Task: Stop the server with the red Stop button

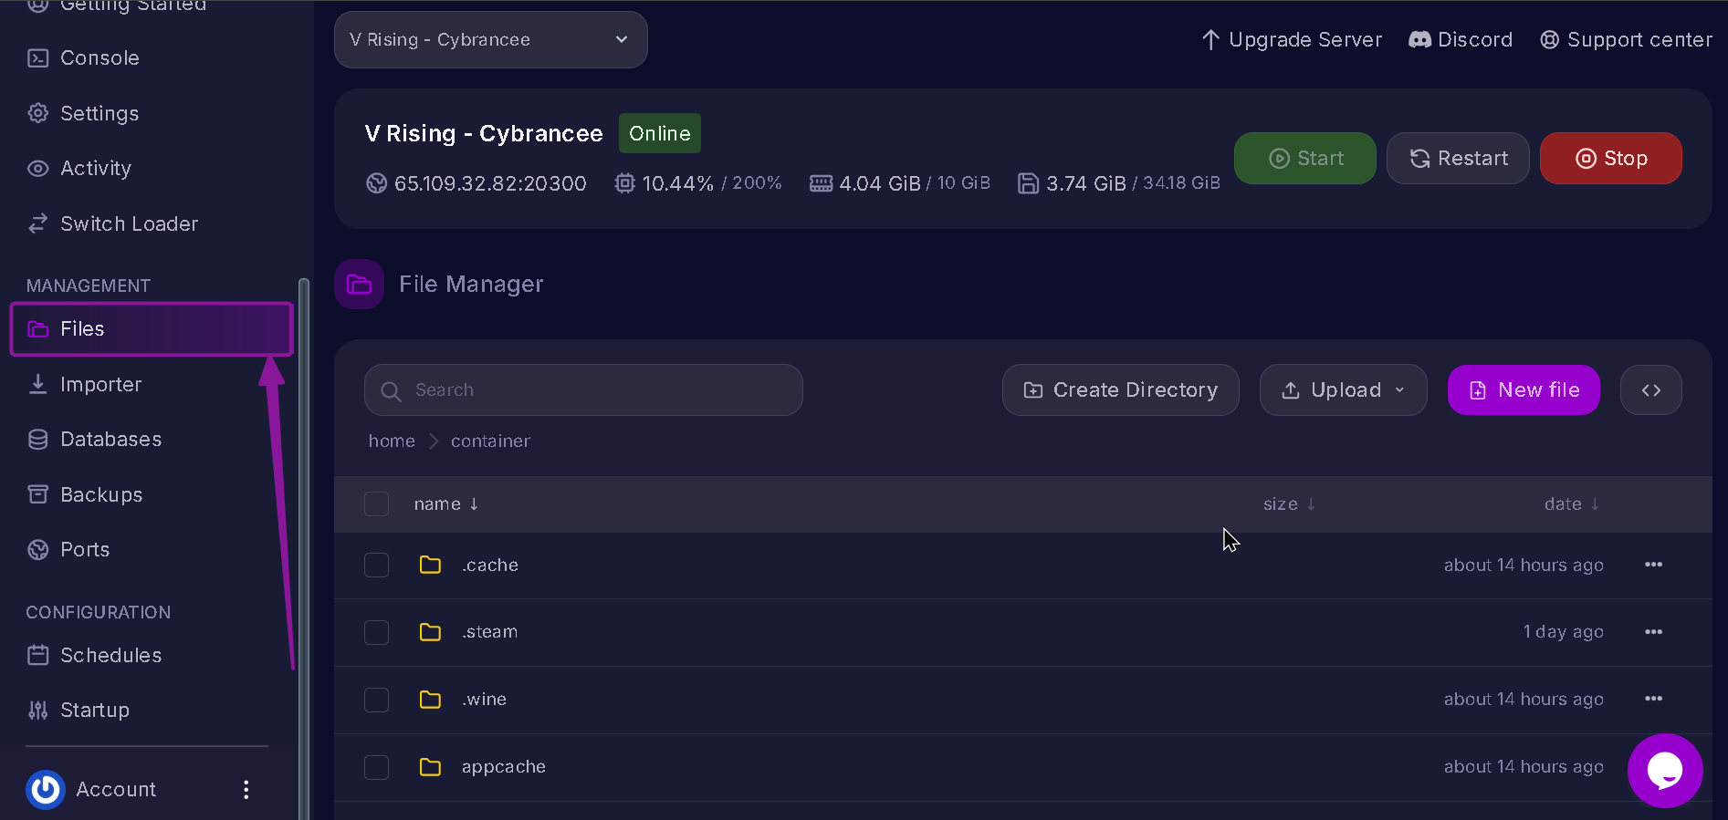Action: pyautogui.click(x=1611, y=159)
